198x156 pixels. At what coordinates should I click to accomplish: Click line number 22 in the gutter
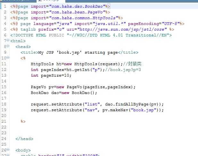click(4, 127)
